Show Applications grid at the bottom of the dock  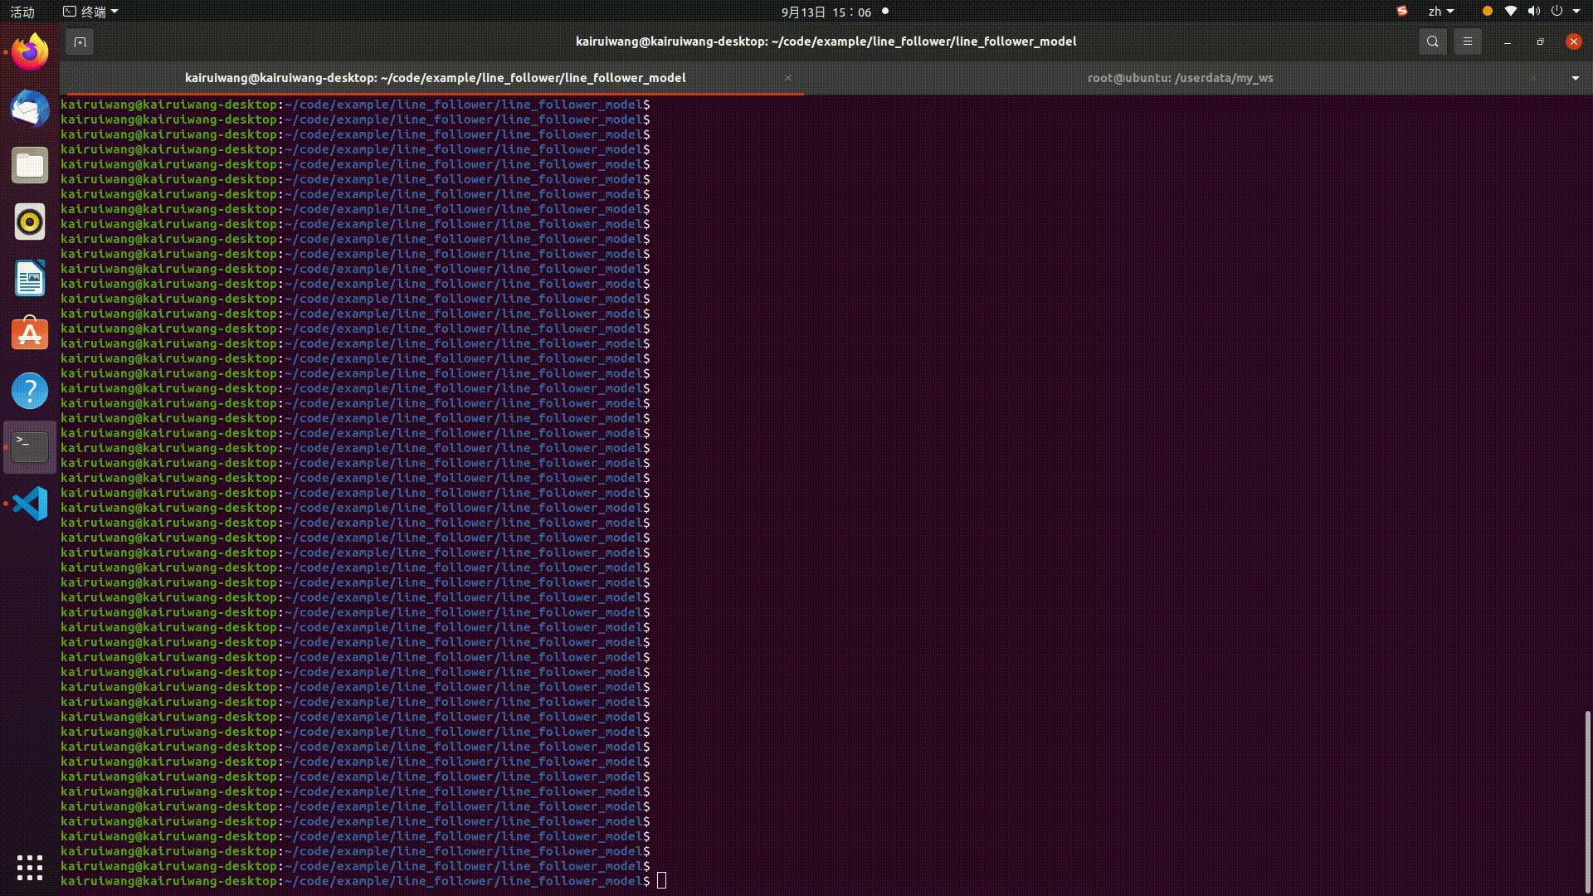(x=30, y=867)
